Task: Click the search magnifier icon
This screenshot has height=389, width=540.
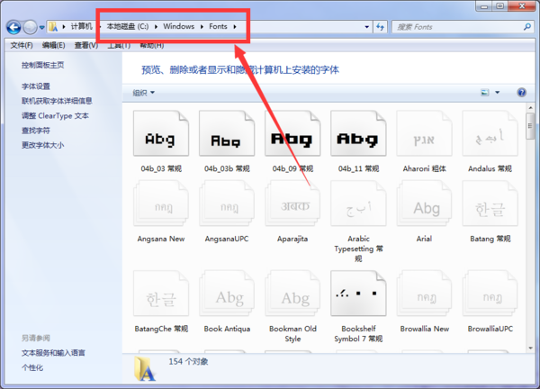Action: (526, 26)
